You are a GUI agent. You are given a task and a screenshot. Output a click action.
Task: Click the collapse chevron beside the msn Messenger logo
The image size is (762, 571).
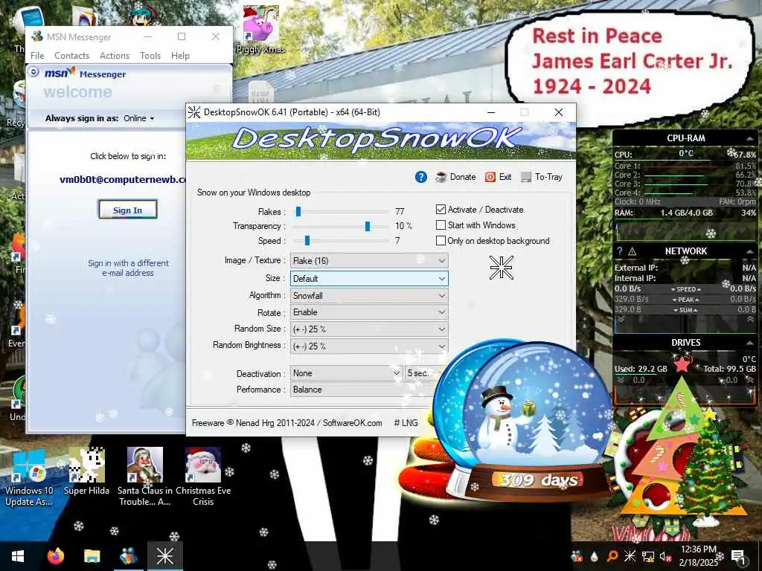tap(33, 72)
